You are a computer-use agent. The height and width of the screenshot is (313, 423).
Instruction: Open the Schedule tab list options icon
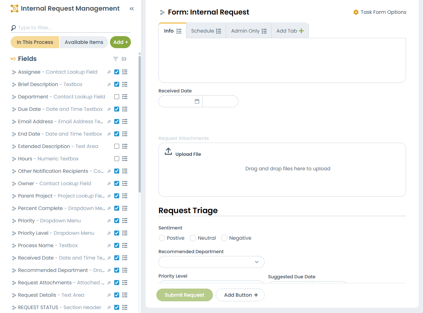pos(219,31)
